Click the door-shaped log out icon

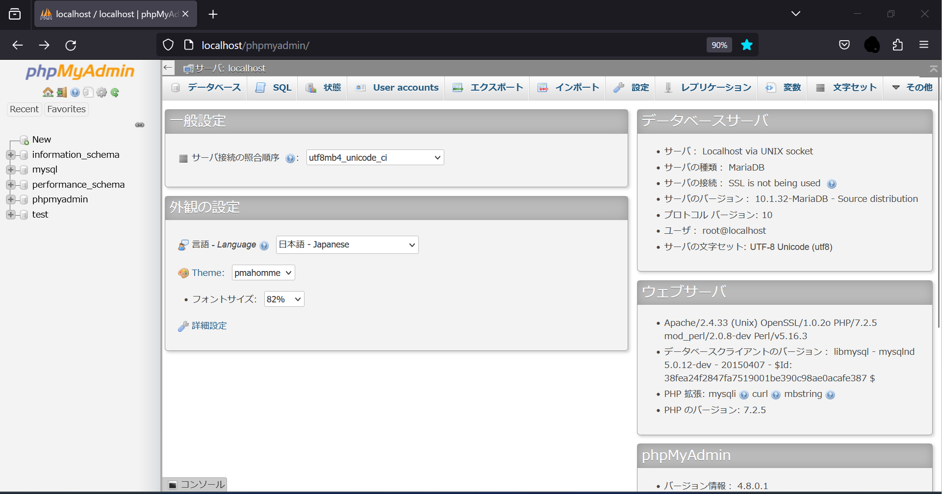62,92
